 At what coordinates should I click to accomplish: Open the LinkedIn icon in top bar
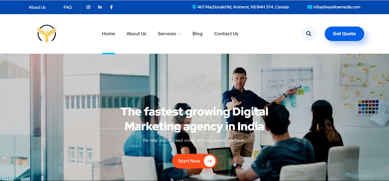click(x=100, y=7)
